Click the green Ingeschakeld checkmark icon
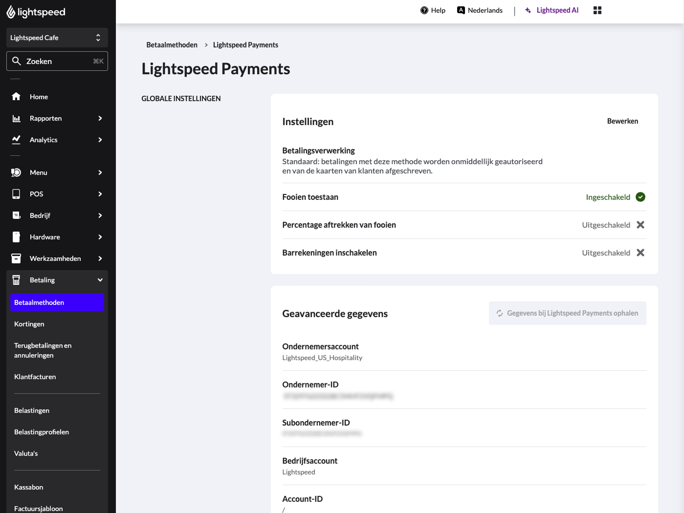The image size is (684, 513). tap(640, 197)
